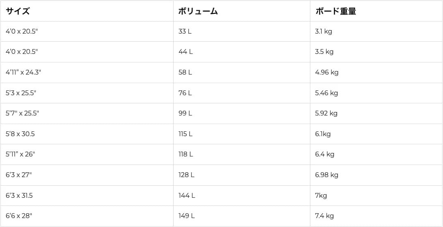443x227 pixels.
Task: Select the 33 L volume cell
Action: (x=241, y=31)
